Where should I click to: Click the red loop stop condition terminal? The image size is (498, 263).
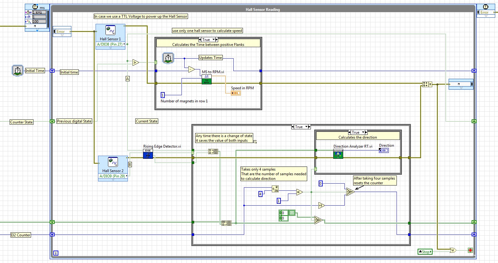click(x=470, y=250)
